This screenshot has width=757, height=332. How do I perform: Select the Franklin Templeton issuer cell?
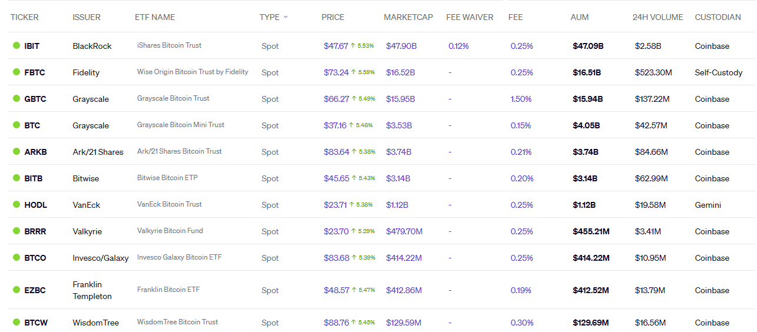pos(92,290)
